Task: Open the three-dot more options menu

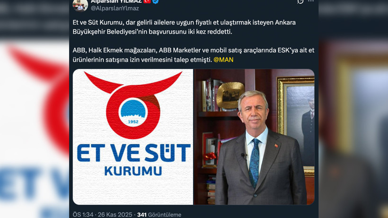Action: tap(311, 1)
